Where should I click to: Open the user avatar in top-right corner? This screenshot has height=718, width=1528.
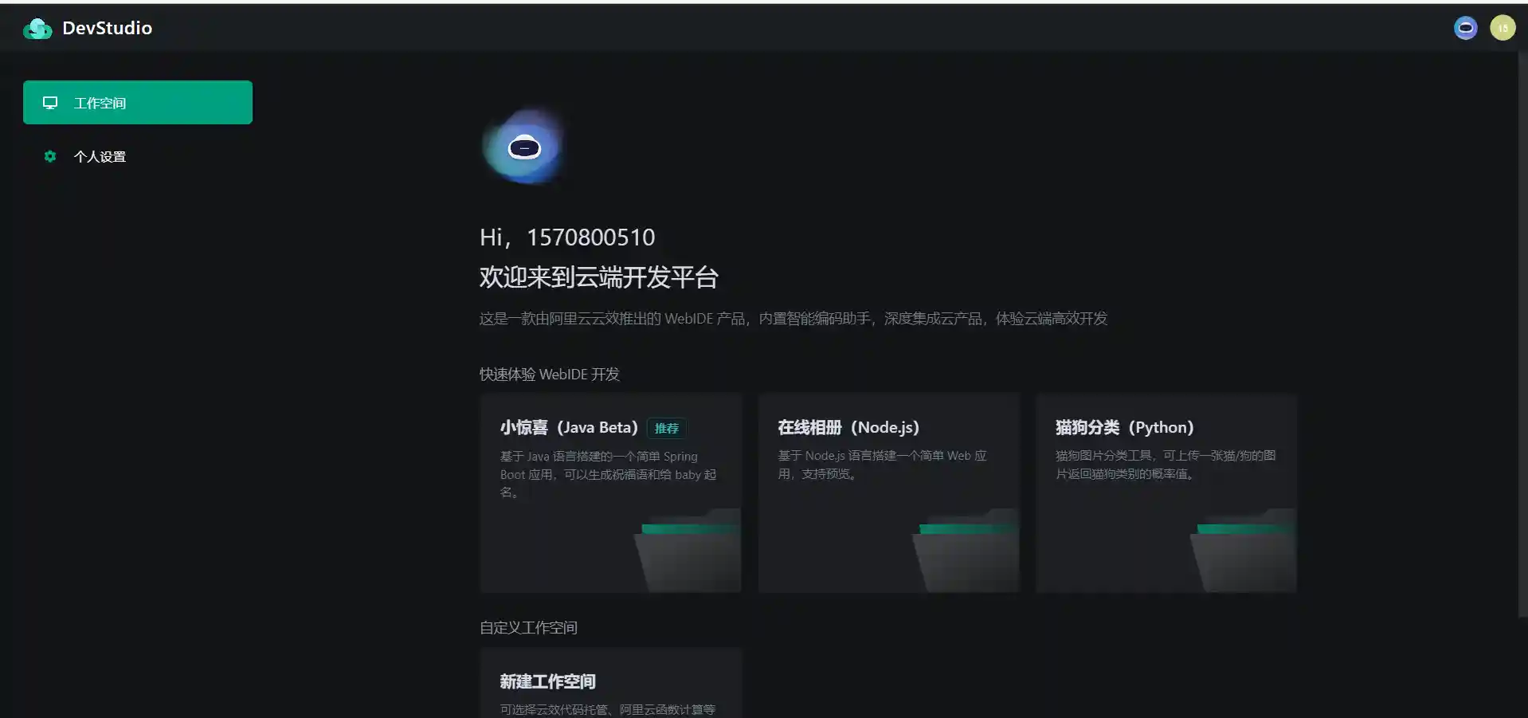coord(1503,28)
